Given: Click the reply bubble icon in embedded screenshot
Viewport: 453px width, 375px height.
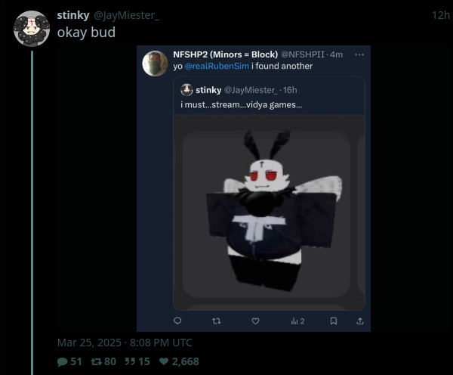Looking at the screenshot, I should point(177,321).
